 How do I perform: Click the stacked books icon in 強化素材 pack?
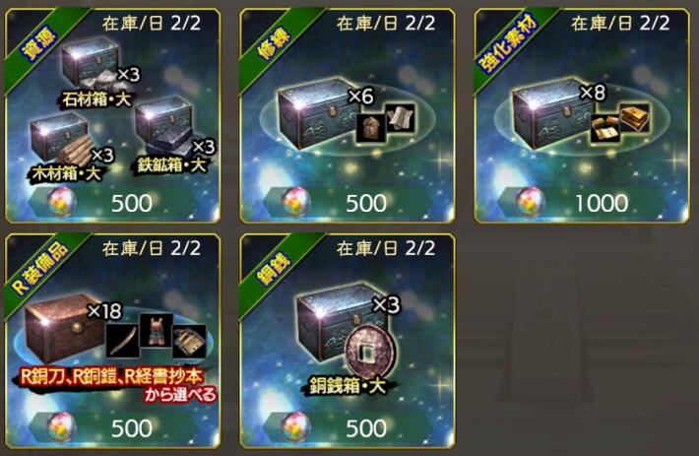(634, 118)
